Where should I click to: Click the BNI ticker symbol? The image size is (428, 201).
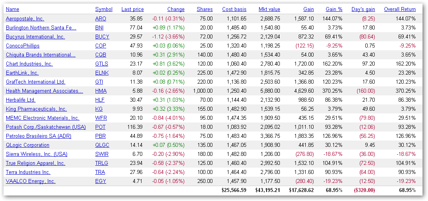coord(100,27)
